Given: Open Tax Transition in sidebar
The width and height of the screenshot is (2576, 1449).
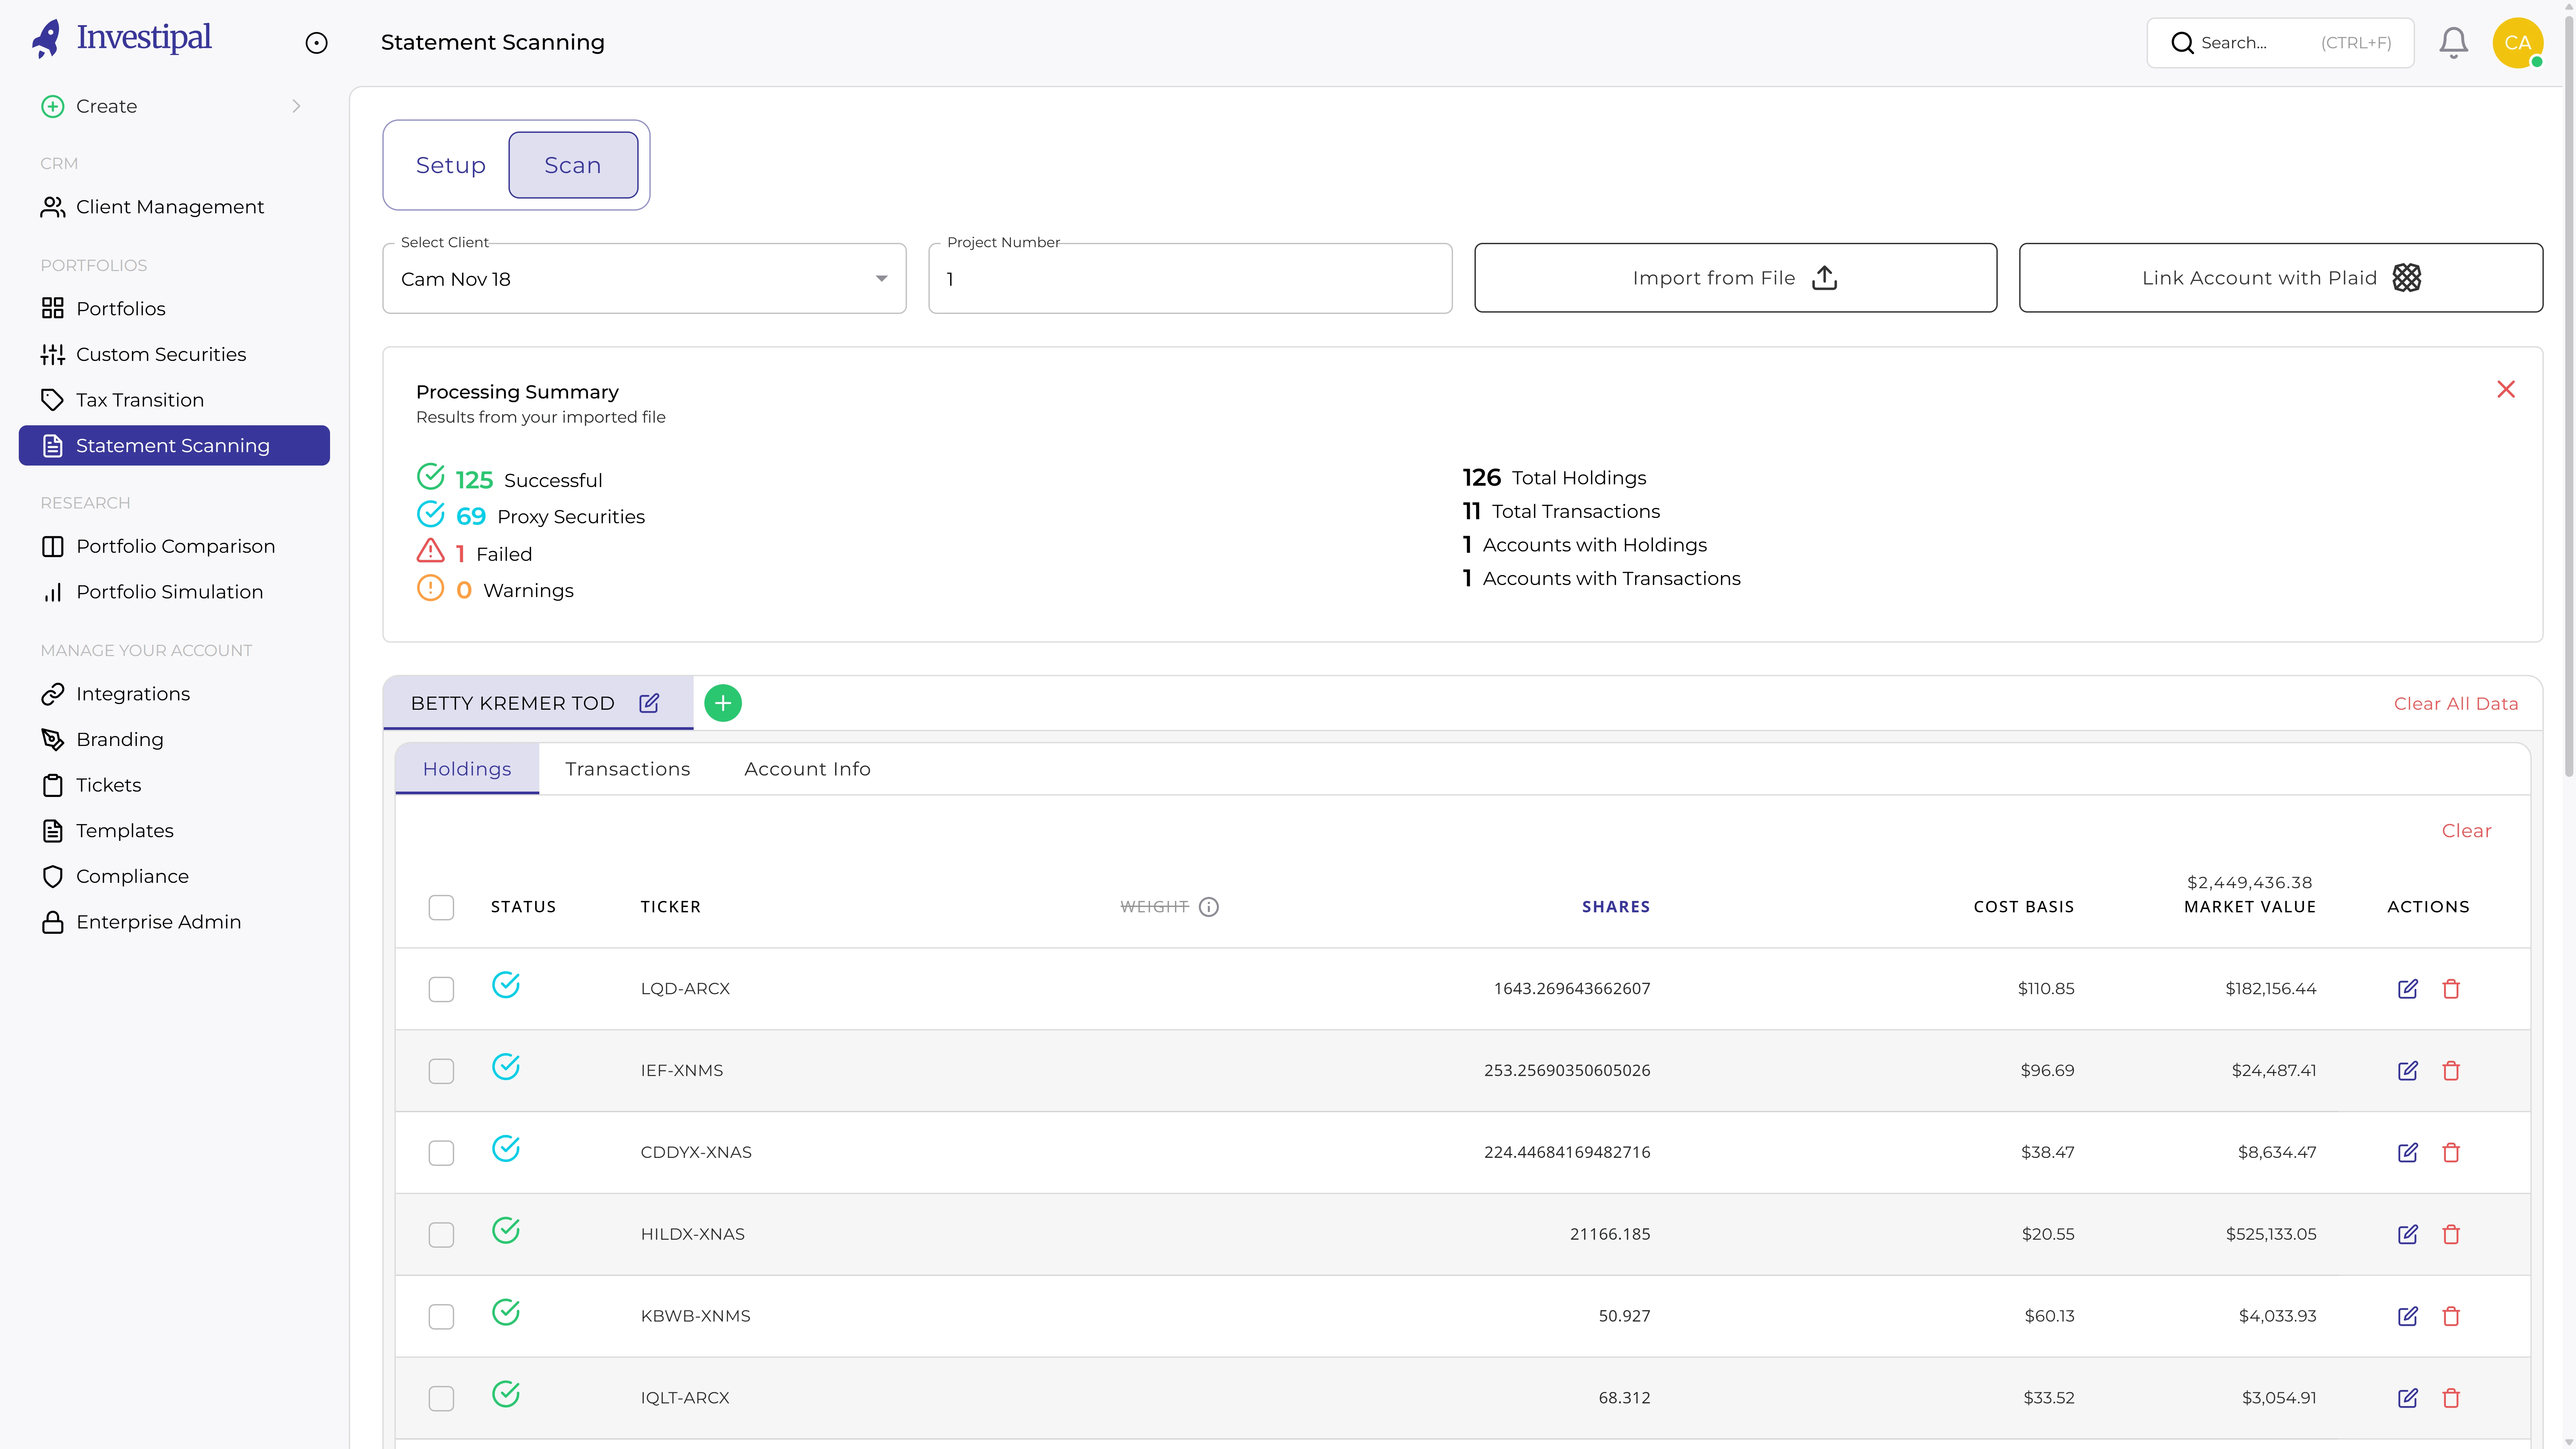Looking at the screenshot, I should (174, 400).
